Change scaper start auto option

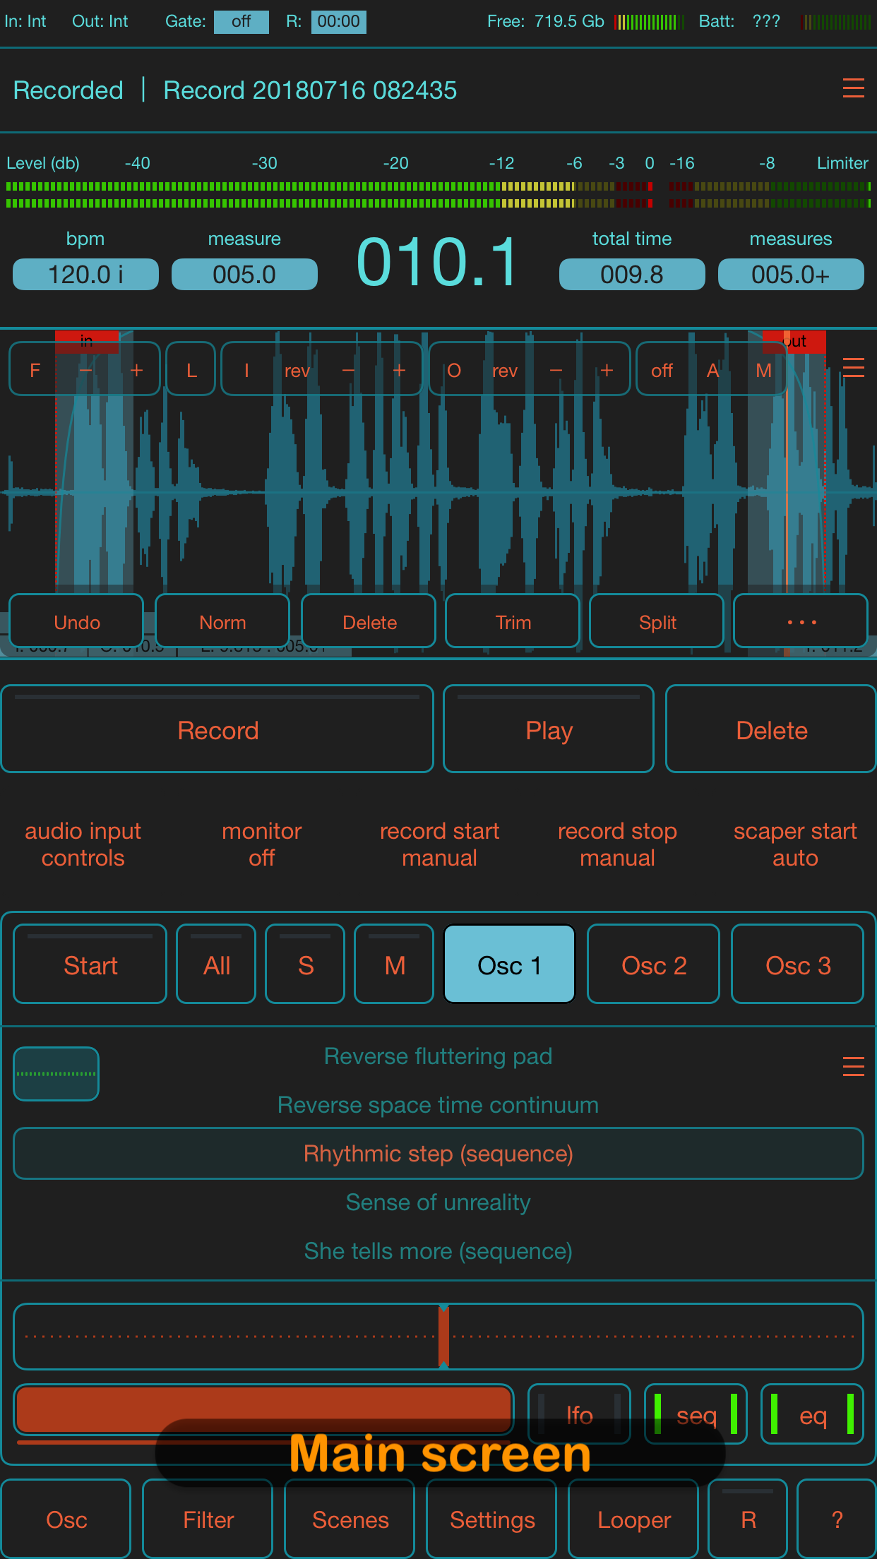(795, 844)
